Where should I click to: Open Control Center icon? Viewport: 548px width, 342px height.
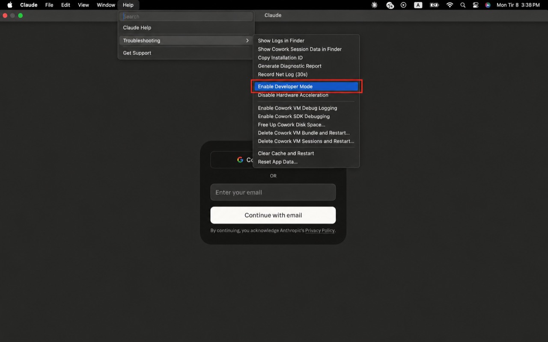[476, 5]
